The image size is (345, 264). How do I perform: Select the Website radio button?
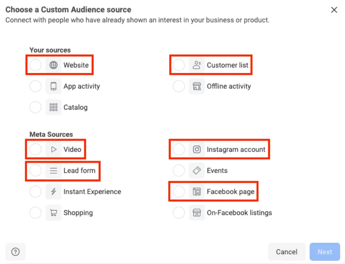(x=35, y=65)
